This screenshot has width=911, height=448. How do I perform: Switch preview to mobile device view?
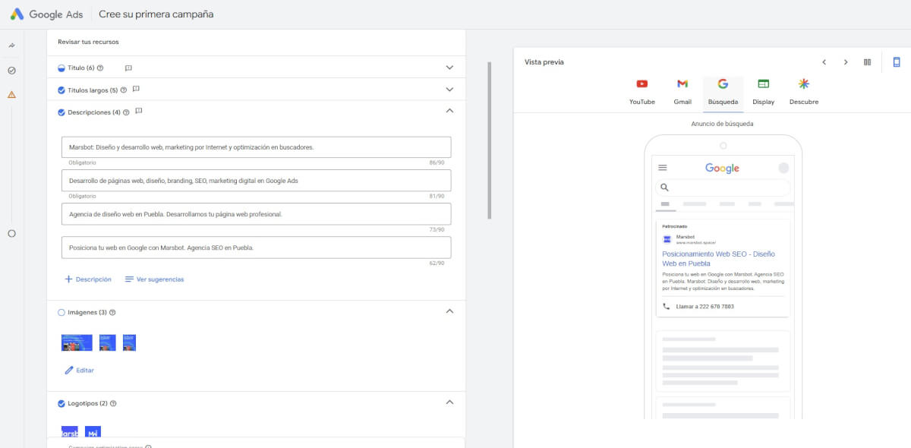tap(897, 62)
